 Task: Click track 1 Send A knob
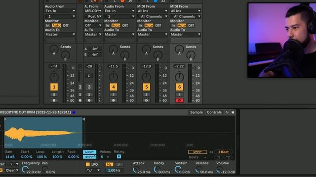point(54,49)
